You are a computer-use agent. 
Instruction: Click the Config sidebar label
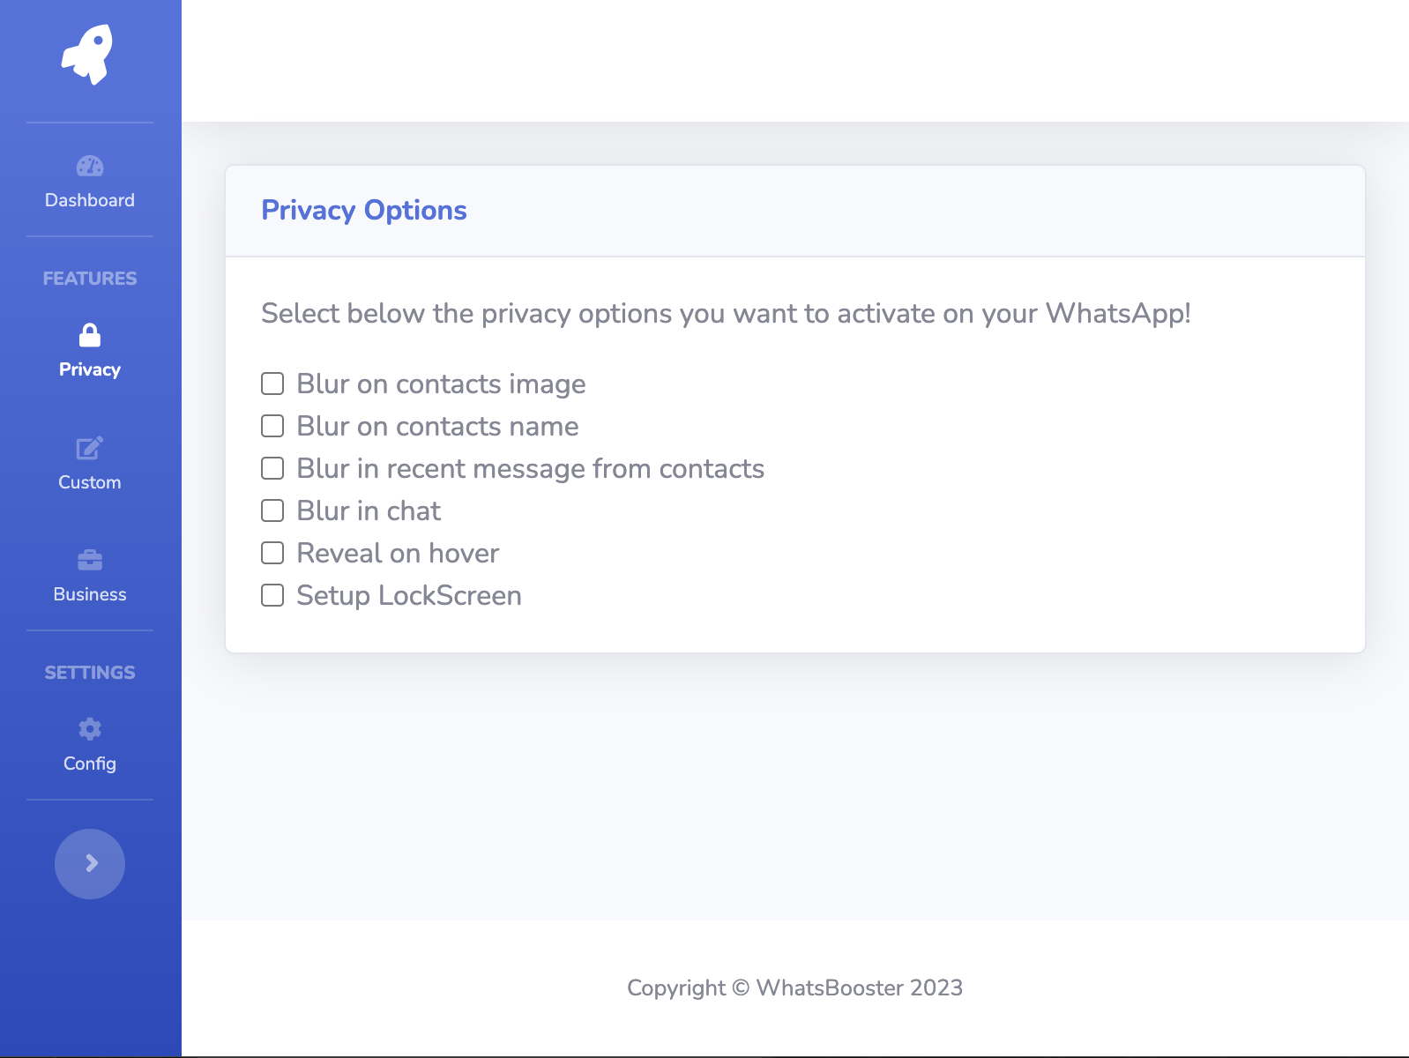pyautogui.click(x=90, y=764)
